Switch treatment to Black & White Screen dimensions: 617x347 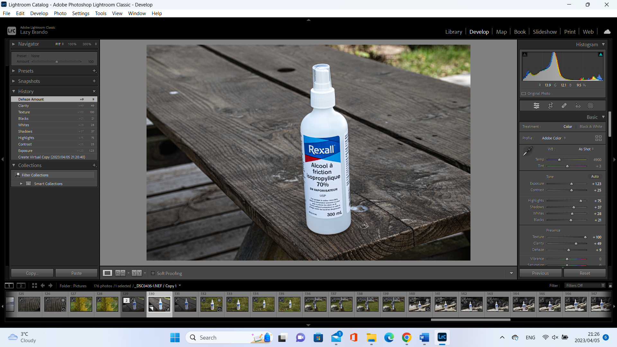click(x=591, y=127)
